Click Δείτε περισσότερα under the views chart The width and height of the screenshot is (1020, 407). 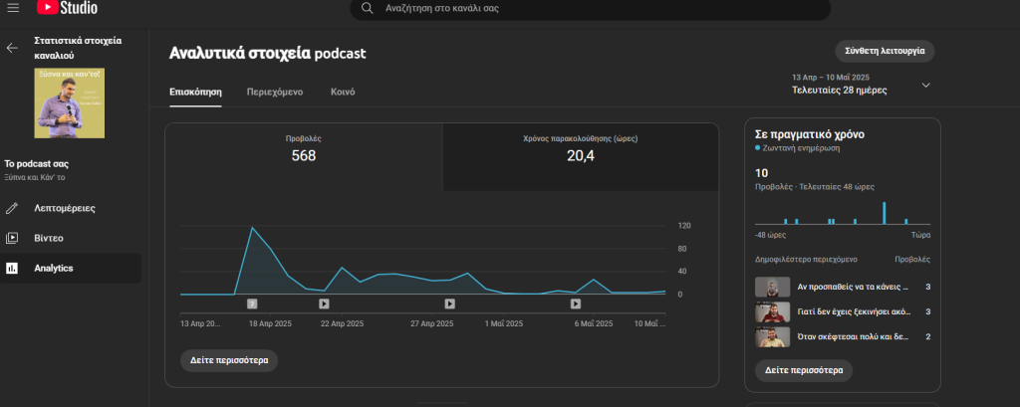pyautogui.click(x=229, y=360)
